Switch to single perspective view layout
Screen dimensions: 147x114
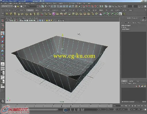3,64
